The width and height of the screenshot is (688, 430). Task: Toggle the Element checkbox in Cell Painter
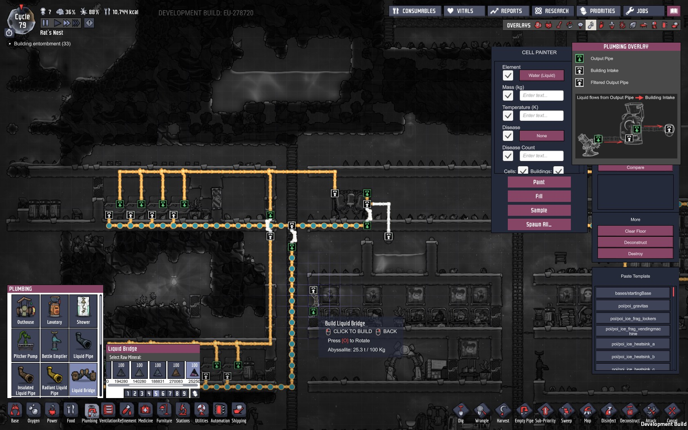pos(508,75)
